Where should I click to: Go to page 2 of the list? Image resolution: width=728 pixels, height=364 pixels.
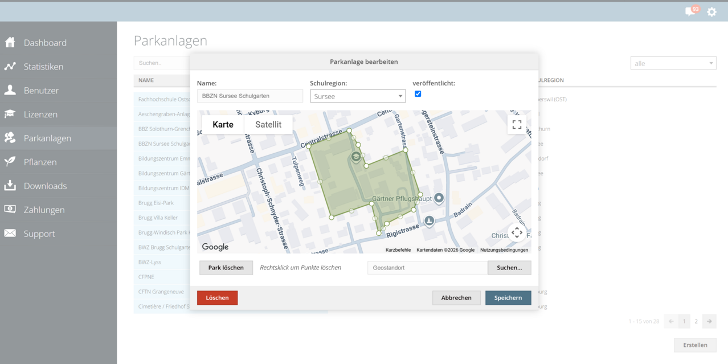click(696, 321)
